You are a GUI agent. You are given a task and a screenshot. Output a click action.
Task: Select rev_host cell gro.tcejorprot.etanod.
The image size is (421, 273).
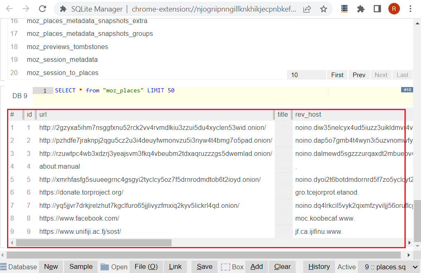(x=327, y=193)
